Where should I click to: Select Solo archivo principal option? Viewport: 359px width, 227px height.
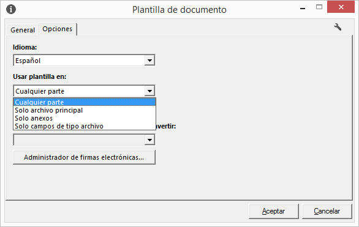point(85,110)
